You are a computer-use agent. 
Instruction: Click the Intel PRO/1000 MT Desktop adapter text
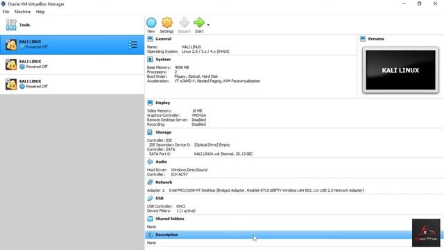click(x=266, y=190)
